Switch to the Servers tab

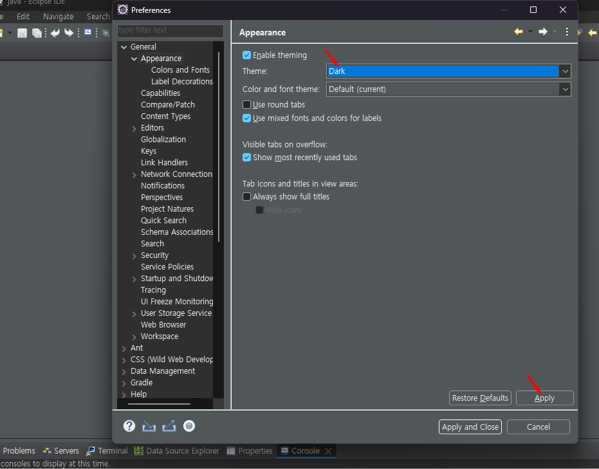(61, 451)
